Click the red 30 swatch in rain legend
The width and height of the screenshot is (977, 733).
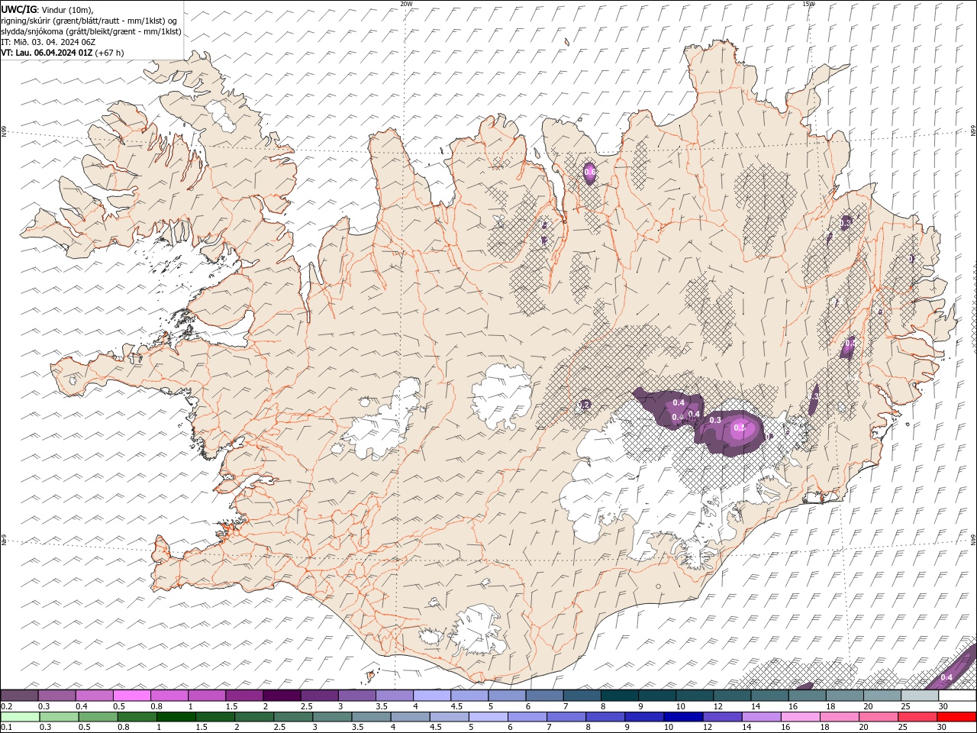point(957,717)
